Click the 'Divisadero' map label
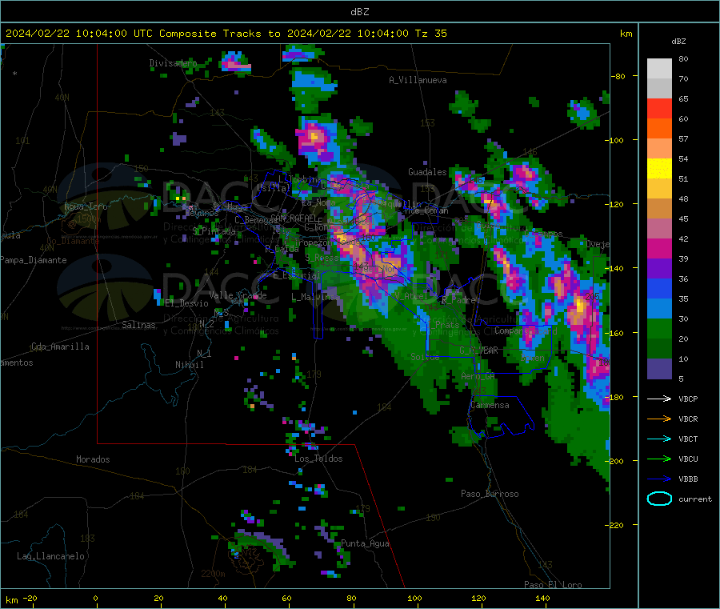The width and height of the screenshot is (720, 609). coord(173,63)
